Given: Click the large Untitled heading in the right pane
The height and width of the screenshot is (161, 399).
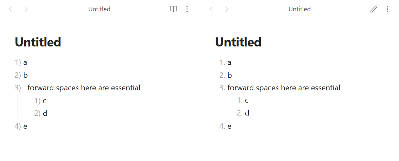Looking at the screenshot, I should pyautogui.click(x=238, y=42).
